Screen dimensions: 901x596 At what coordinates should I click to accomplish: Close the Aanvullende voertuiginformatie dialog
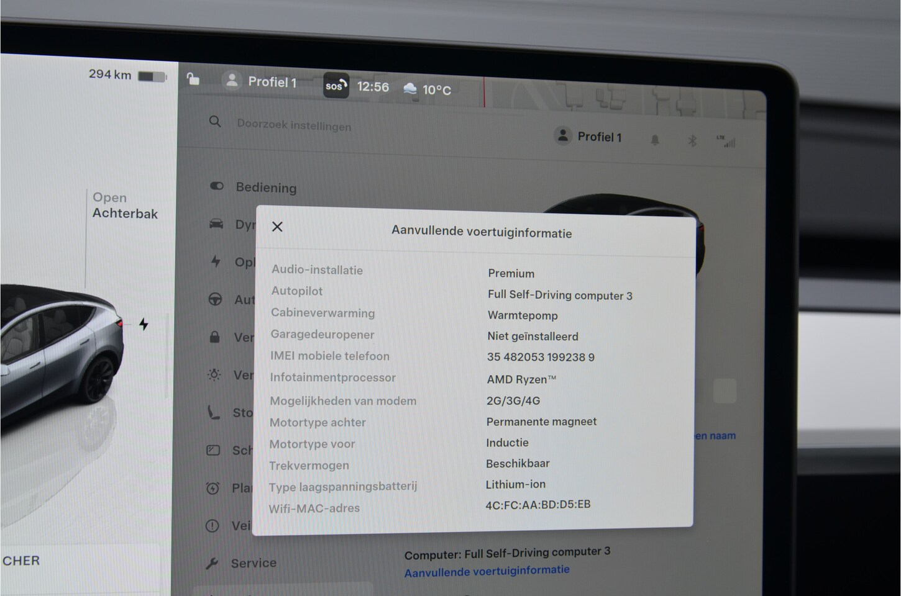click(x=277, y=227)
